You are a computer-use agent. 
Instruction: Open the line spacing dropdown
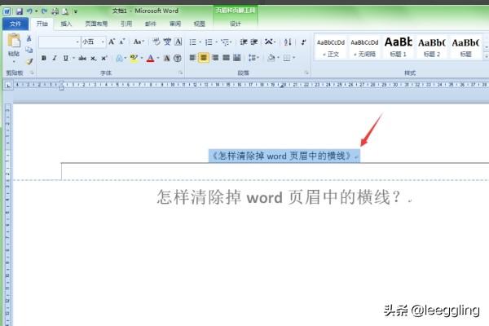tap(253, 58)
